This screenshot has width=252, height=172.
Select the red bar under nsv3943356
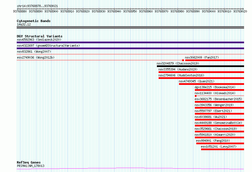(219, 108)
